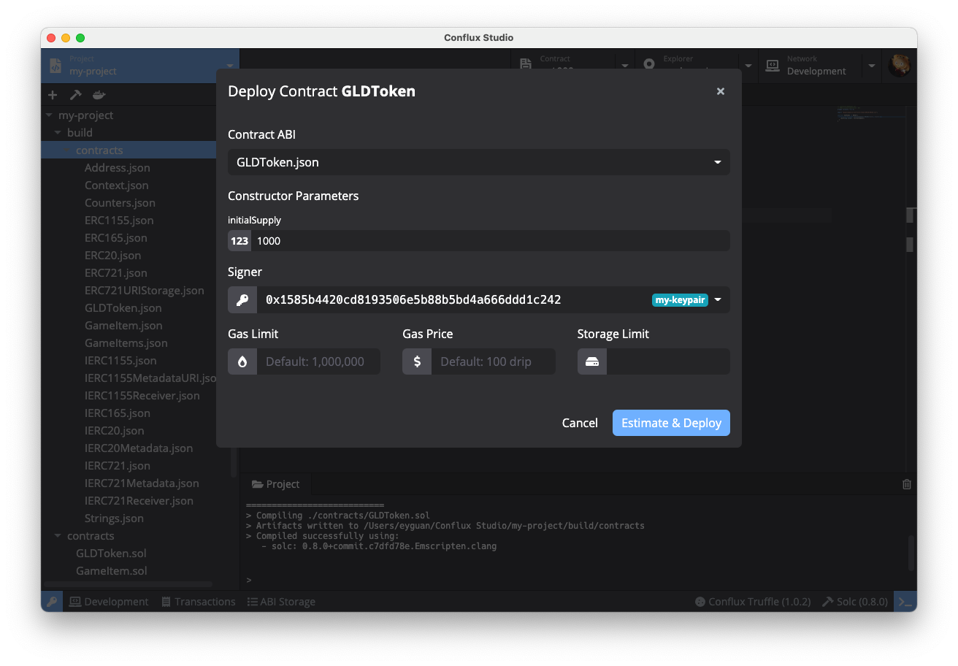Click the Network monitor icon in header
Image resolution: width=958 pixels, height=666 pixels.
(x=773, y=66)
